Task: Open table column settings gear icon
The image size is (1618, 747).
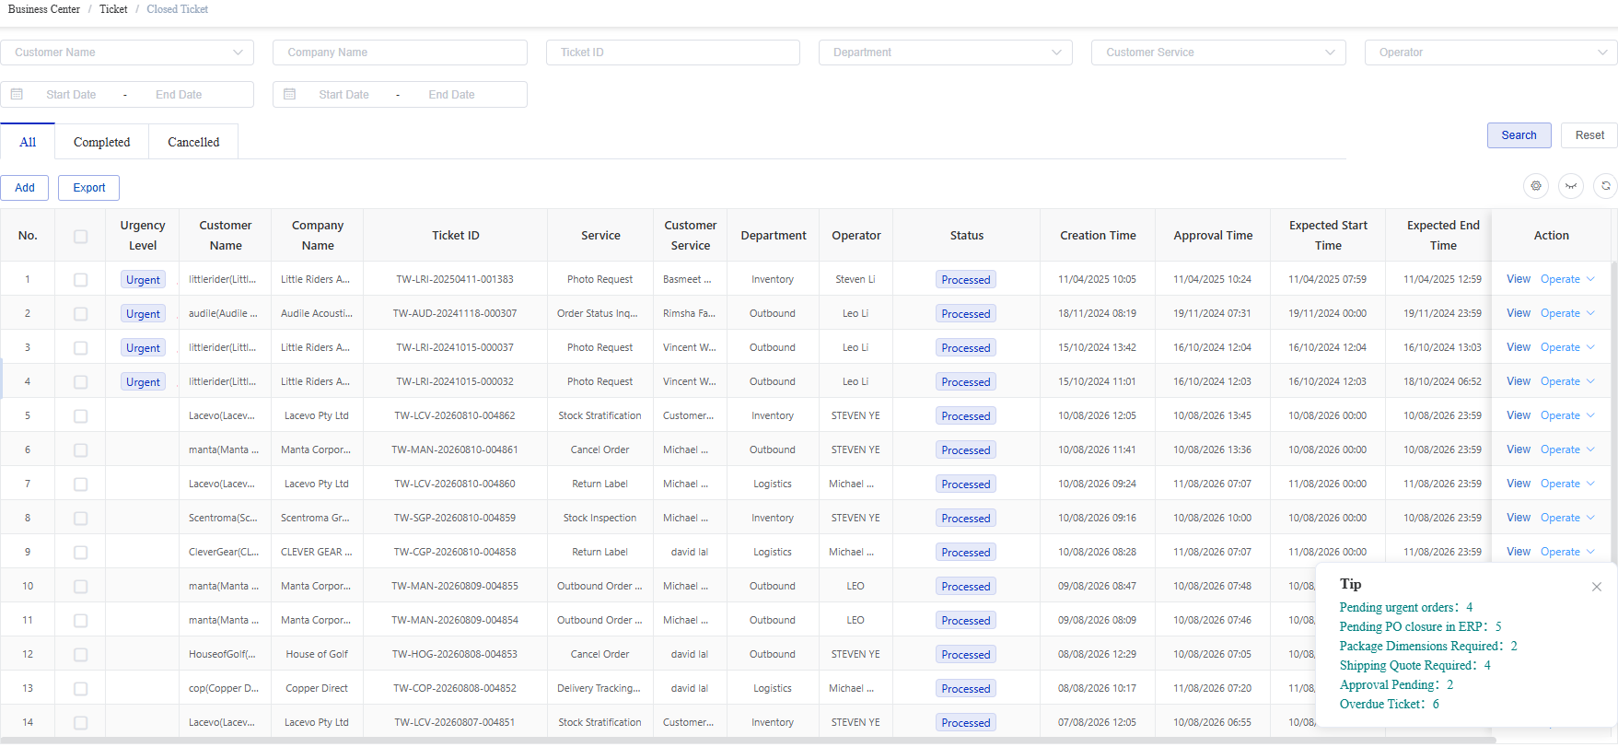Action: (1536, 186)
